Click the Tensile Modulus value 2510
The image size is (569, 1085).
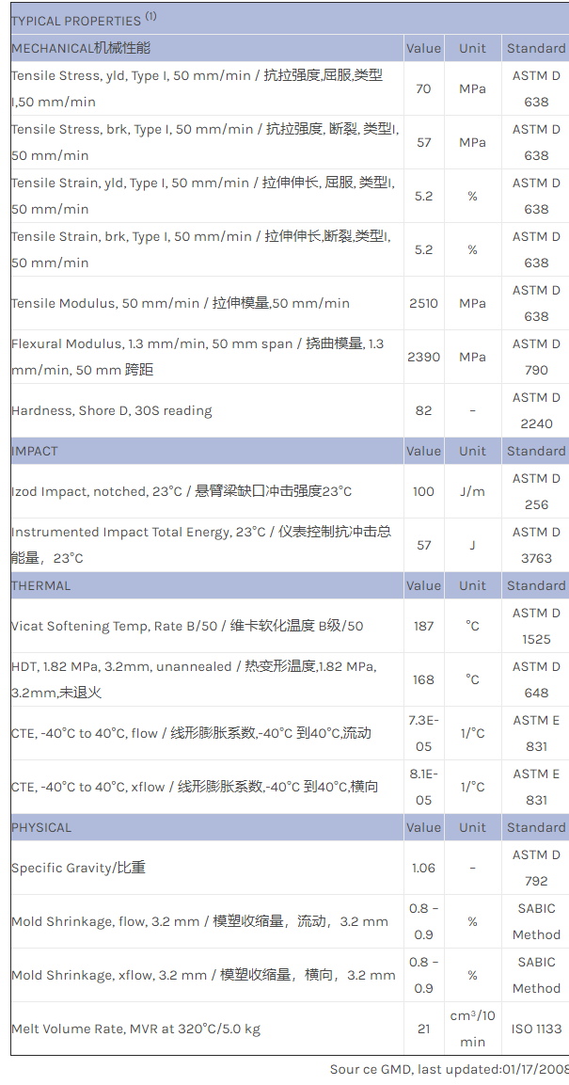coord(423,303)
